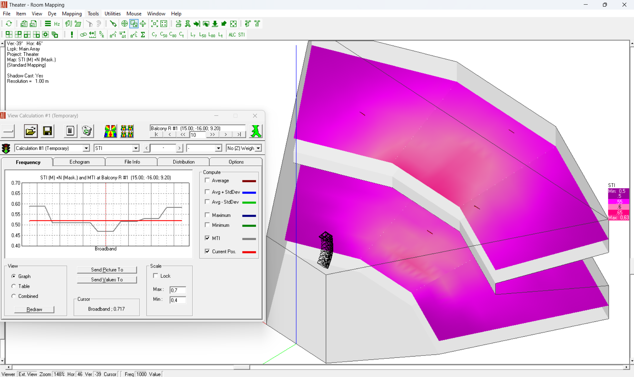
Task: Click the C50 clarity measure icon
Action: (x=163, y=34)
